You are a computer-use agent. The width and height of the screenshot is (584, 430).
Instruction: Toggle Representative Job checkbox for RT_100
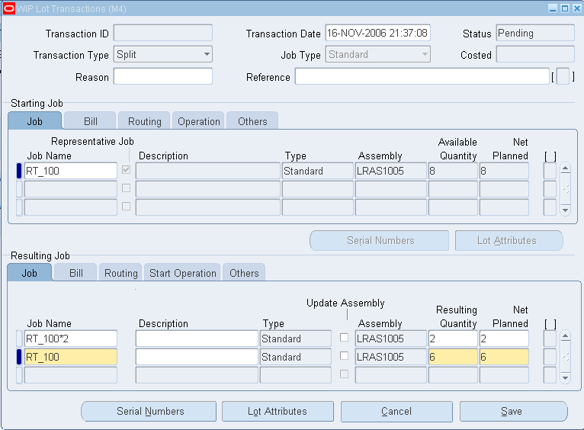[127, 170]
